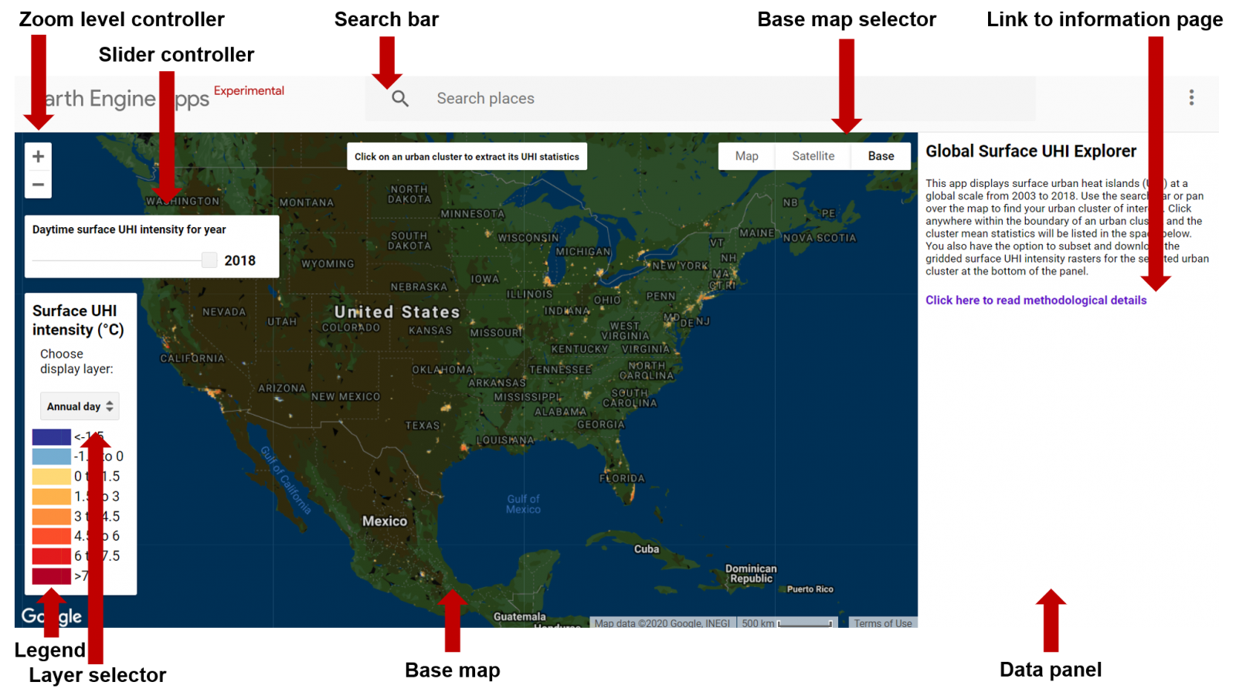Switch to the Base map view
The width and height of the screenshot is (1236, 699).
881,155
